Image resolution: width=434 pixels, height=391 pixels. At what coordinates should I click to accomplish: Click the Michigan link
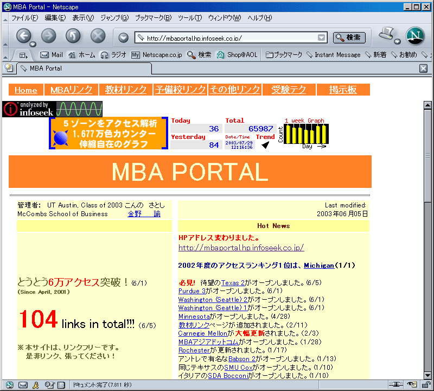[x=319, y=266]
